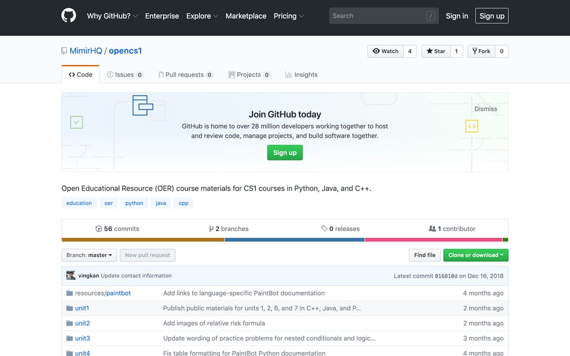Click the java topic tag
This screenshot has width=570, height=356.
161,203
